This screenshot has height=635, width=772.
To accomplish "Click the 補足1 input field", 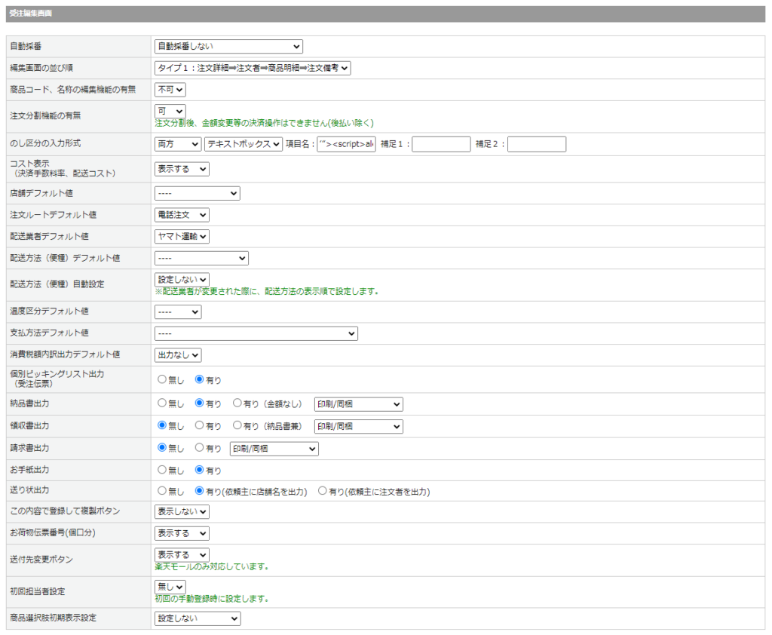I will pyautogui.click(x=441, y=144).
